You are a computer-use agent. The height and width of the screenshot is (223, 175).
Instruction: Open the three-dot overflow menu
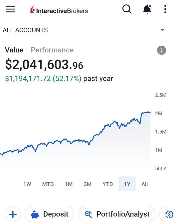[165, 9]
